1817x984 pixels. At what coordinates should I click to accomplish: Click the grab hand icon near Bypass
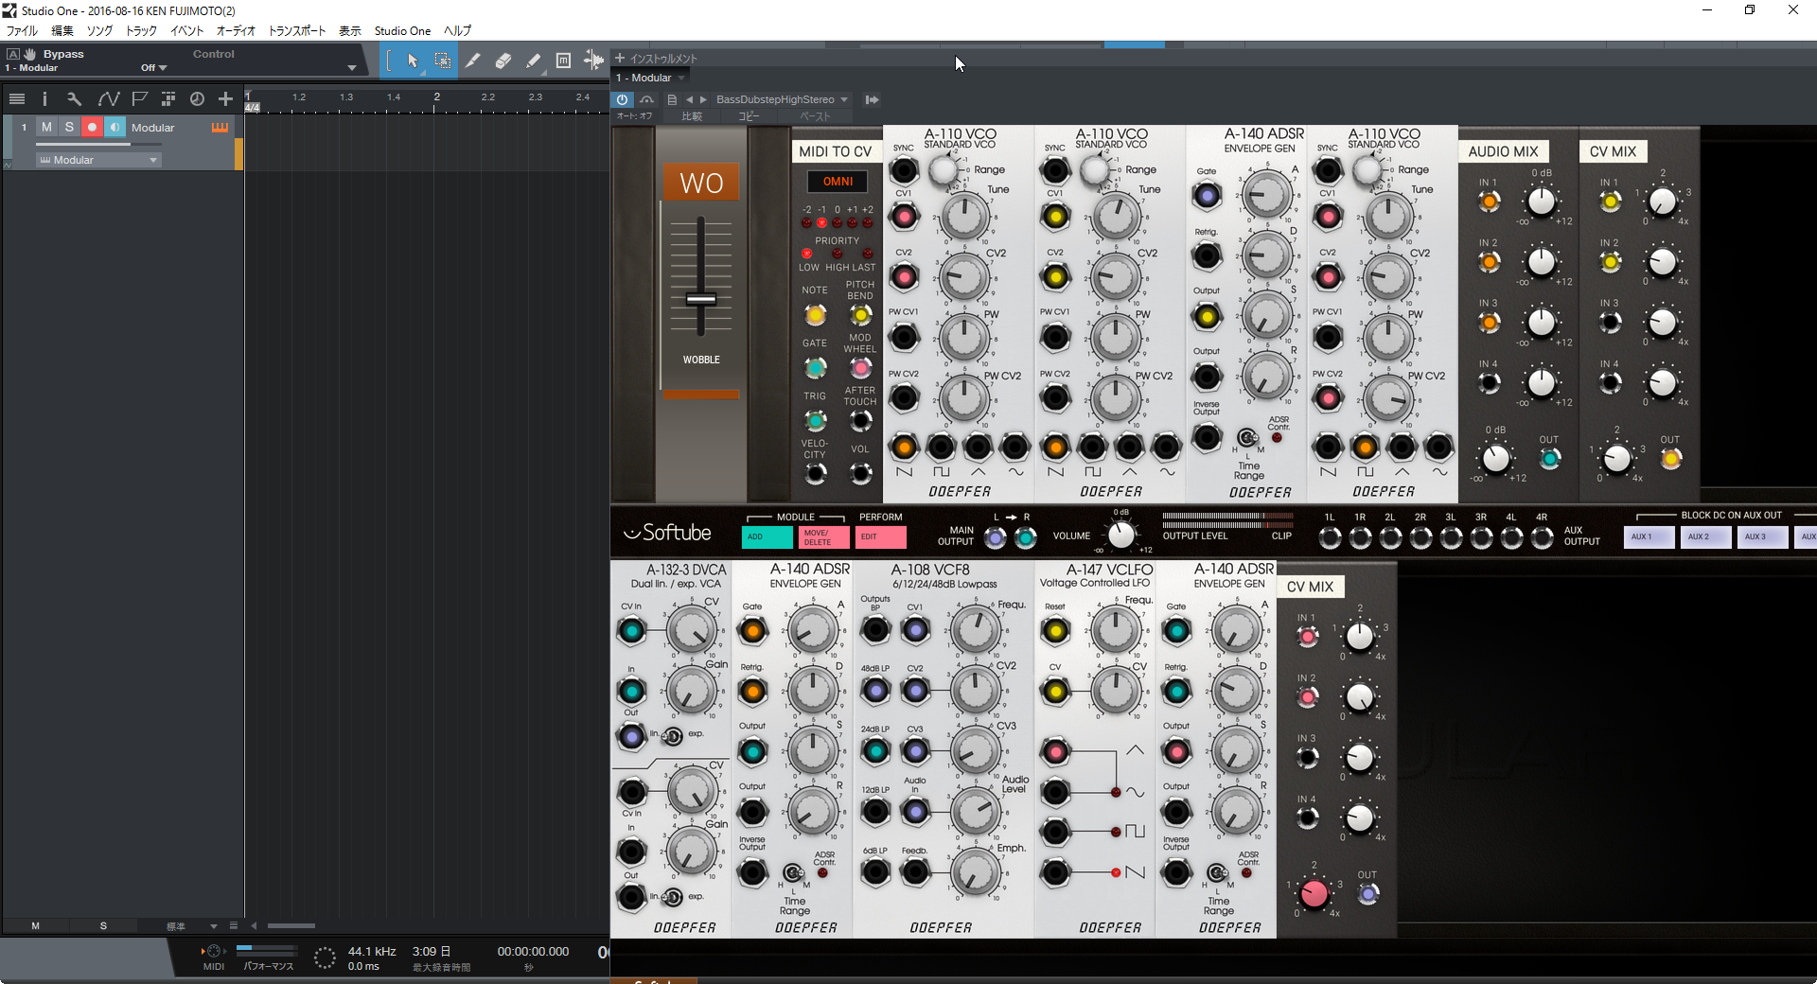tap(29, 54)
